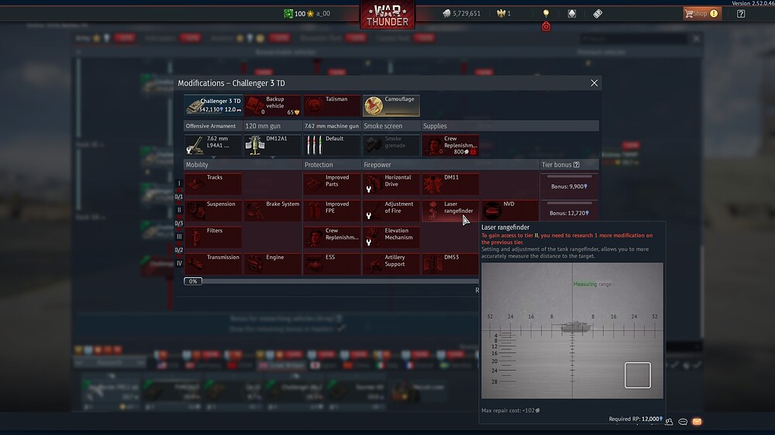
Task: Select the NVD modification tile
Action: coord(510,210)
